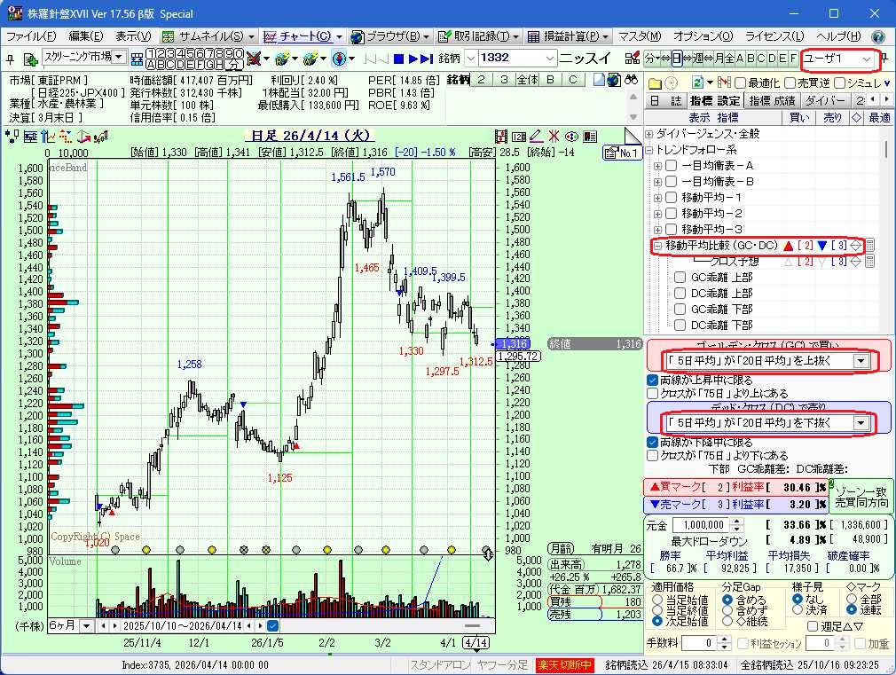Viewport: 896px width, 675px height.
Task: Enable the 最適化 checkbox
Action: coord(740,82)
